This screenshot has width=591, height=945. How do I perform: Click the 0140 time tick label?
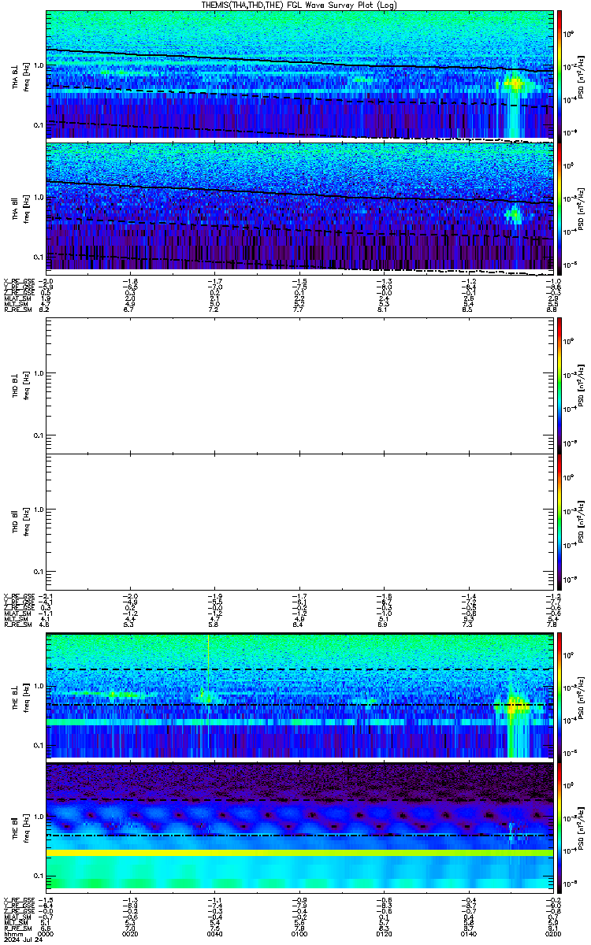point(468,933)
